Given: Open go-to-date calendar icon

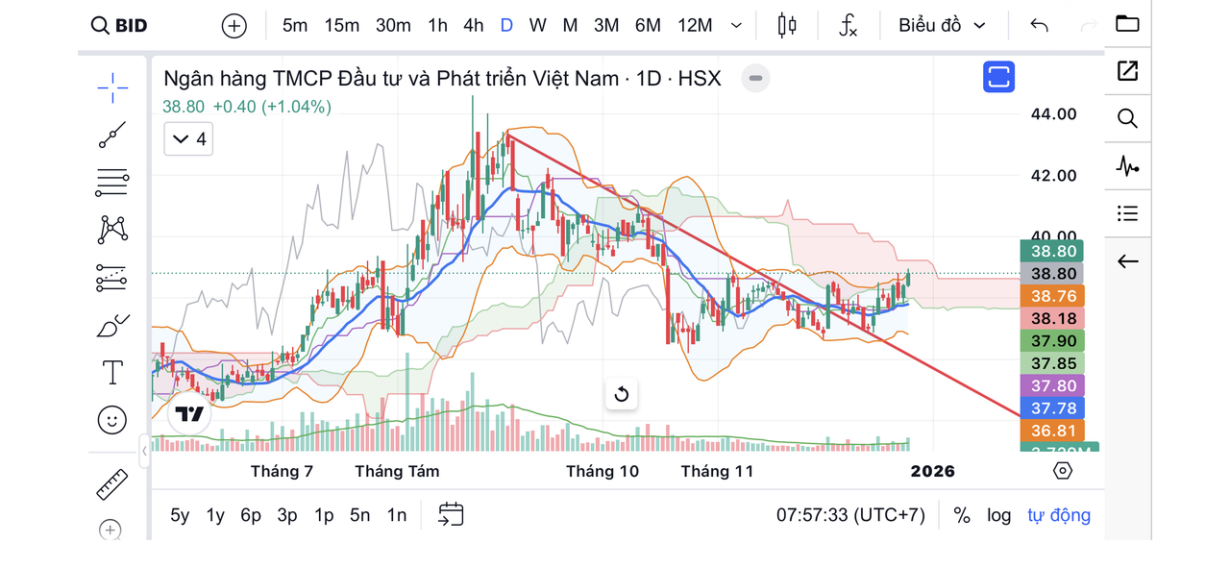Looking at the screenshot, I should [x=451, y=515].
